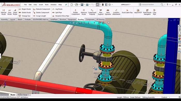
Task: Open the Smart Route tool
Action: coord(15,12)
